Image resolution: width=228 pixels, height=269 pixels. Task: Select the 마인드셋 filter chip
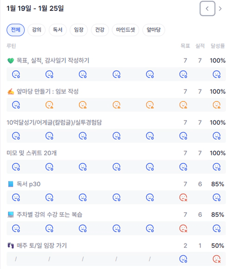(125, 30)
